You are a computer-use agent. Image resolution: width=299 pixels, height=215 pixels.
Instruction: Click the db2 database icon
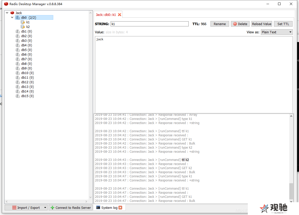tap(18, 36)
